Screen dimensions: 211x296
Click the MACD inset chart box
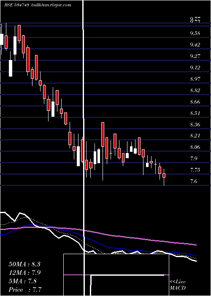tap(116, 275)
